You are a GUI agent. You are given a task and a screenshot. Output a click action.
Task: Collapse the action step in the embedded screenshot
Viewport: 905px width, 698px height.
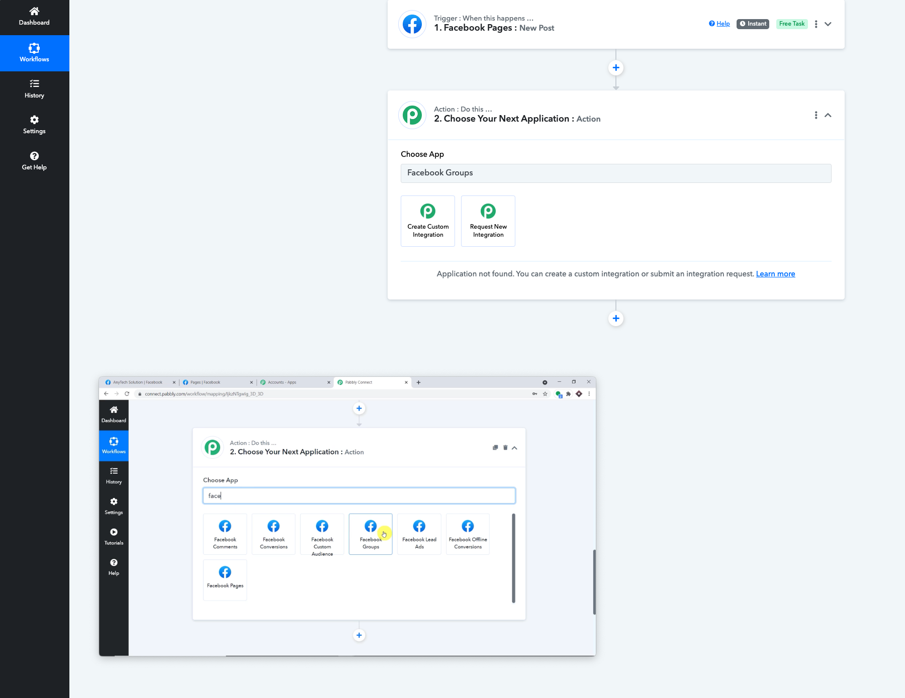tap(514, 448)
